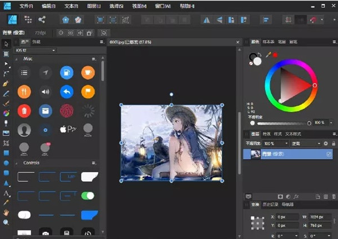Open color opacity 100% dropdown arrow

click(331, 123)
